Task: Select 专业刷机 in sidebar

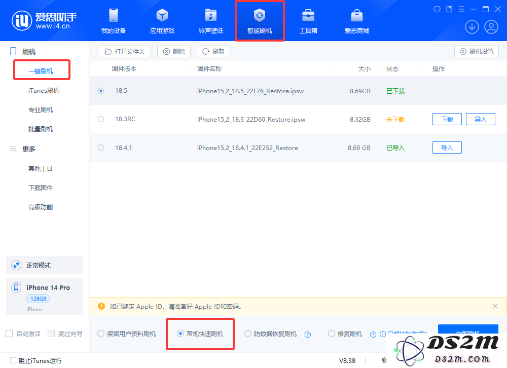Action: [x=41, y=110]
